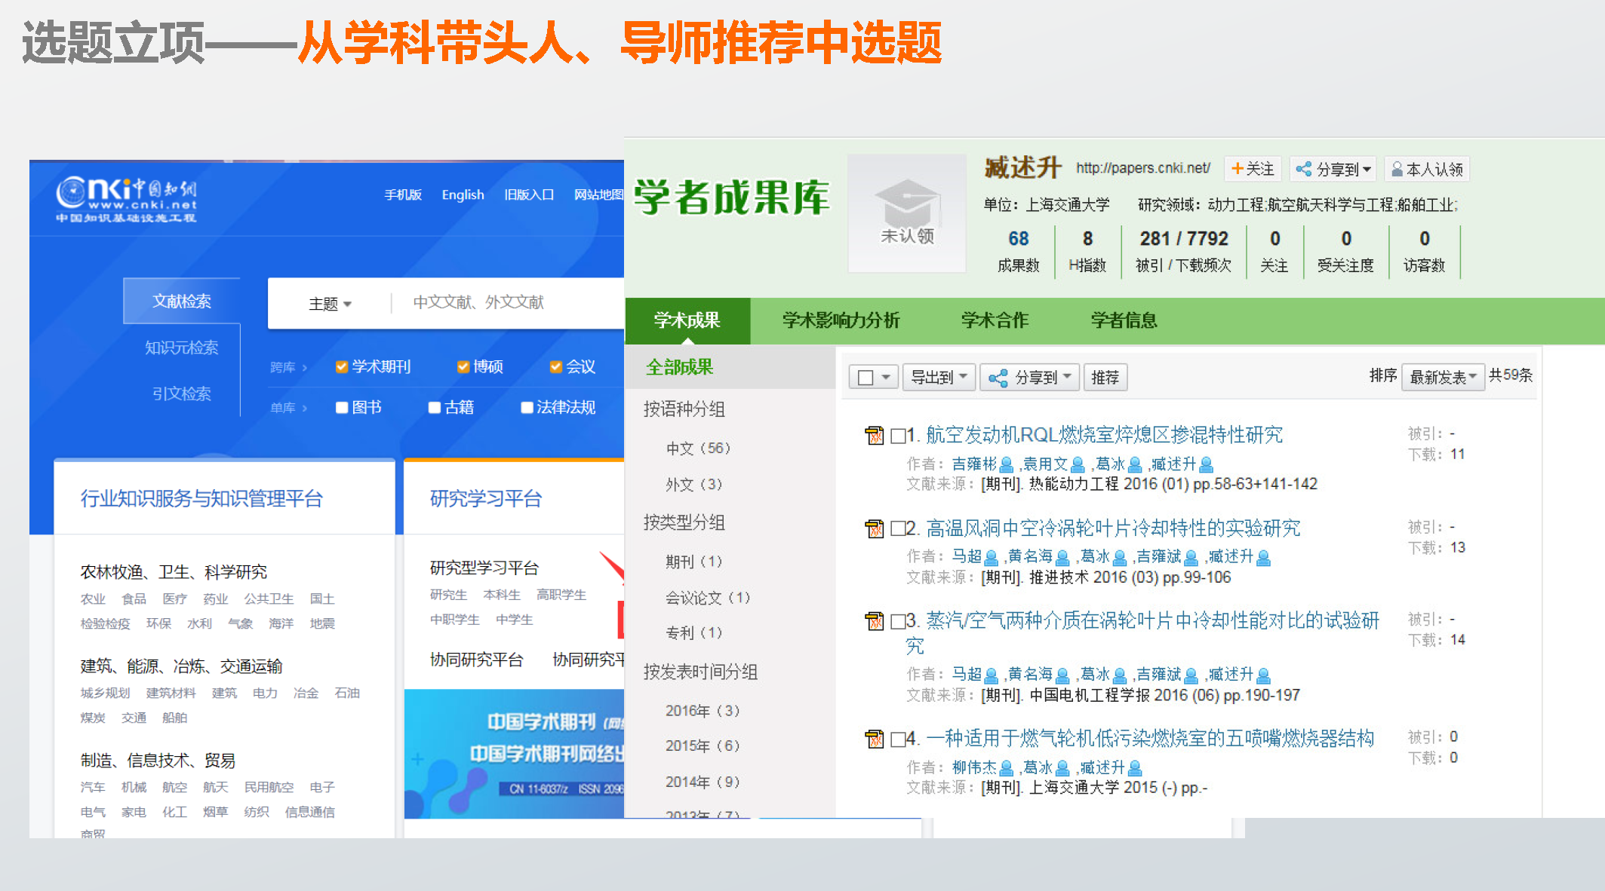
Task: Filter by 外文 (3)
Action: (x=693, y=484)
